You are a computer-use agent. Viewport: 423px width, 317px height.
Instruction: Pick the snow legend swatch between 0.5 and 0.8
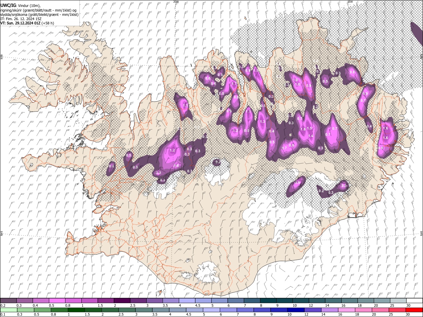click(x=57, y=301)
